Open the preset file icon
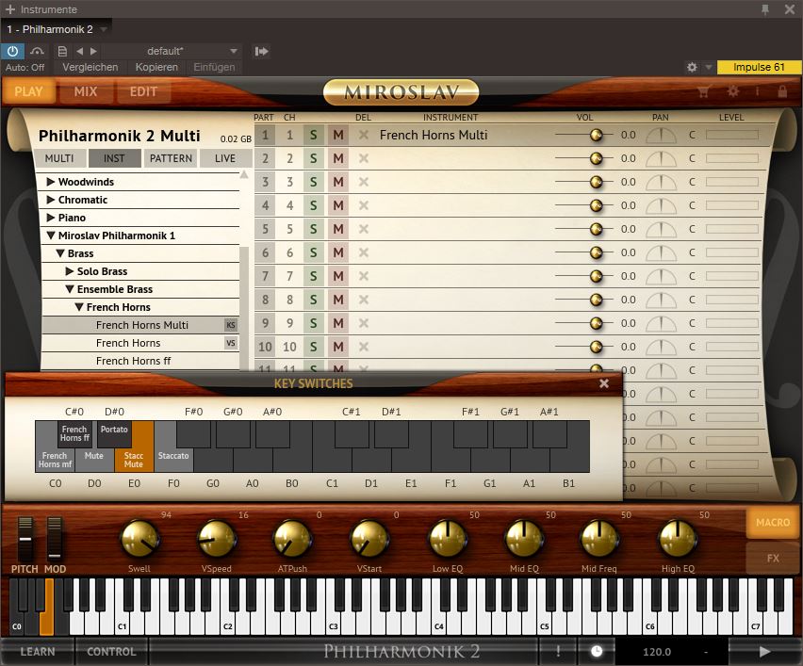 62,51
